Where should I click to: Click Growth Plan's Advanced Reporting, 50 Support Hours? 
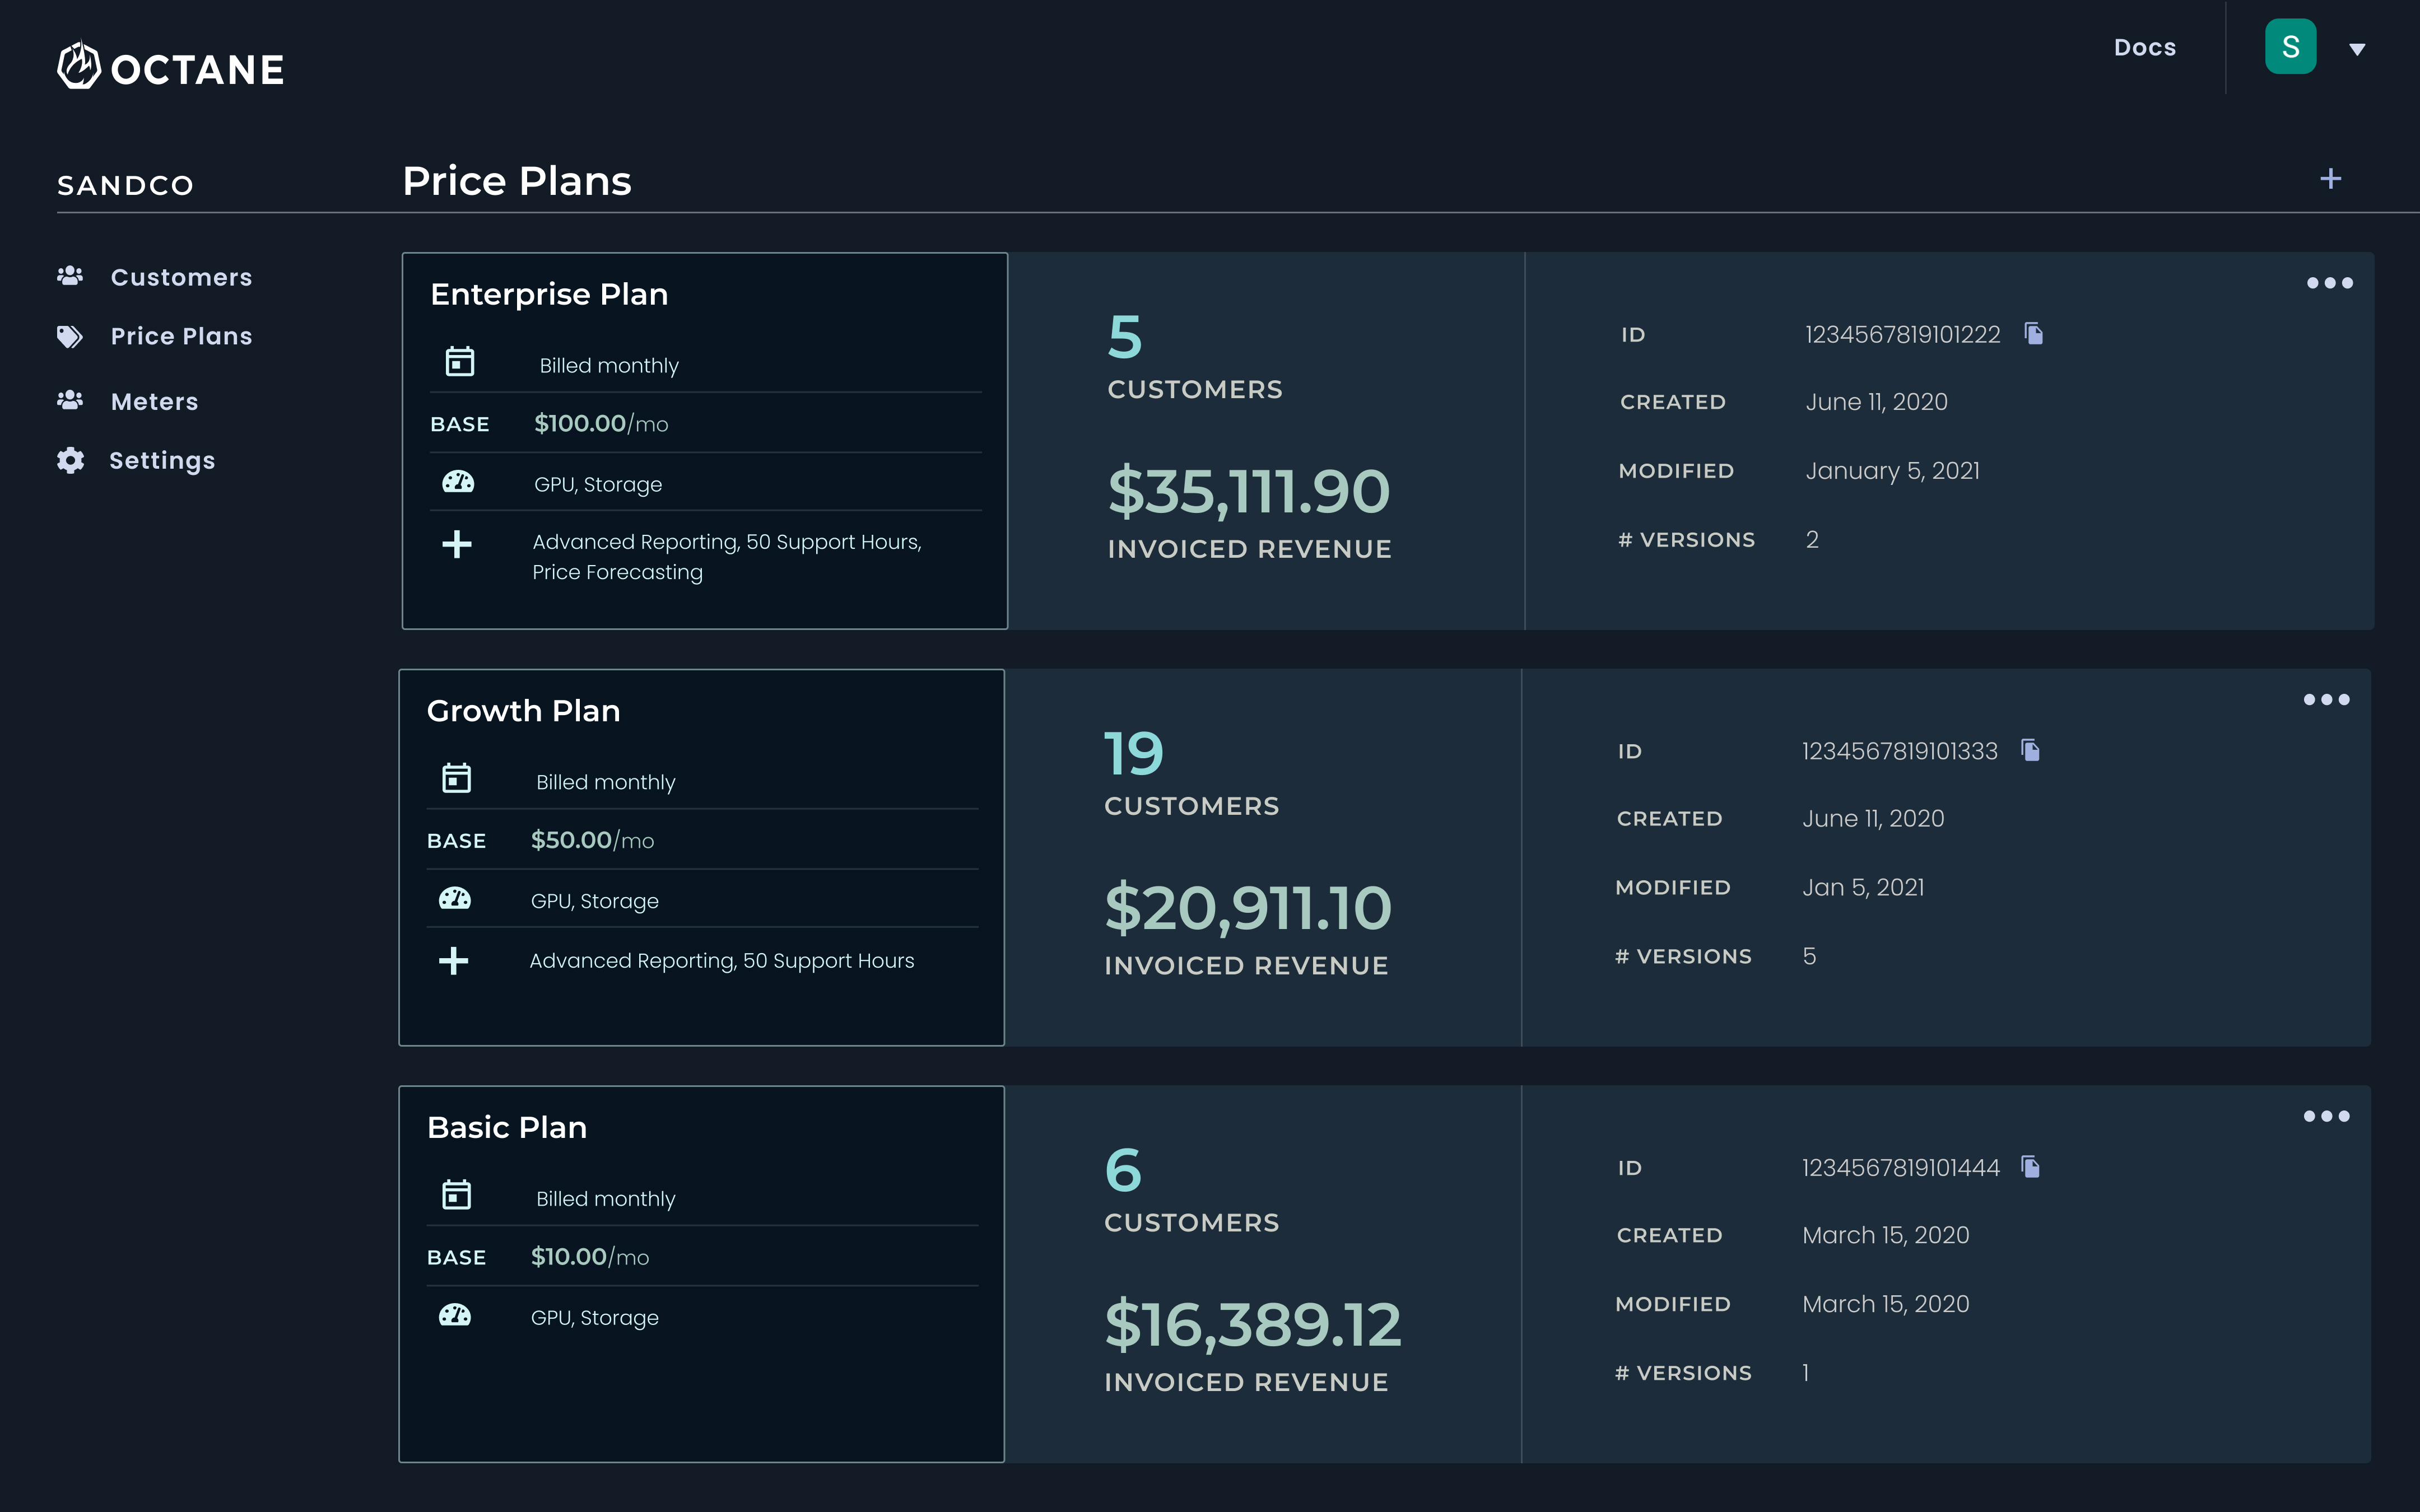pos(721,961)
